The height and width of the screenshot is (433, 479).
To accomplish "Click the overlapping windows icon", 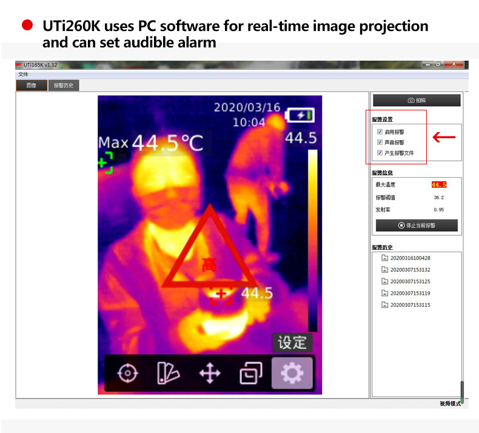I will pyautogui.click(x=251, y=373).
